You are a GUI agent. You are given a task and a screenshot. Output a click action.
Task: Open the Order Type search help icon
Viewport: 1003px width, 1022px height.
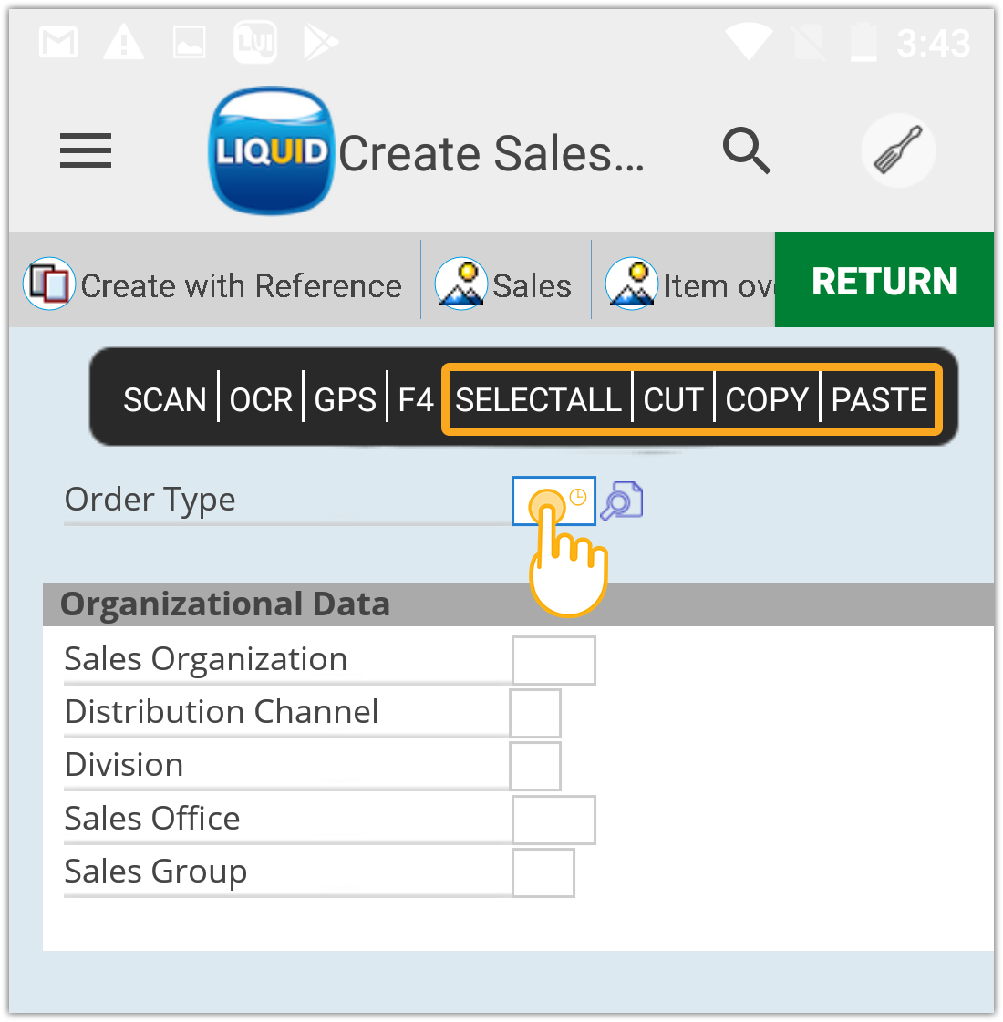(623, 501)
